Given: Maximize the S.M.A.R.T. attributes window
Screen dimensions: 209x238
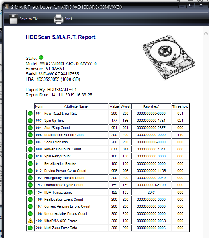Looking at the screenshot, I should 191,6.
